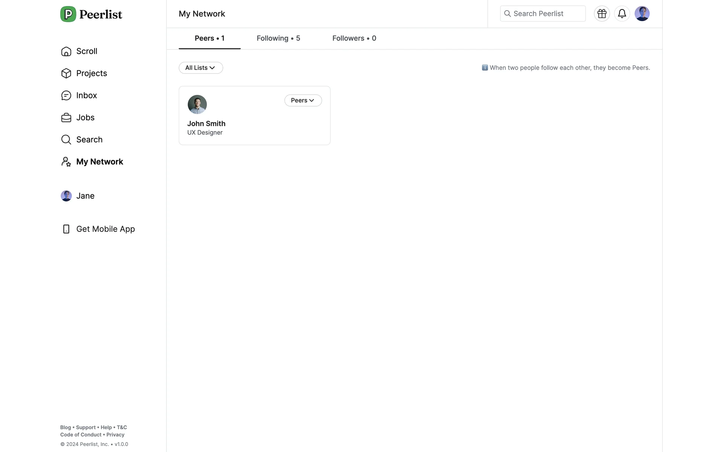Screen dimensions: 723x452
Task: Open the gift rewards icon
Action: point(602,14)
